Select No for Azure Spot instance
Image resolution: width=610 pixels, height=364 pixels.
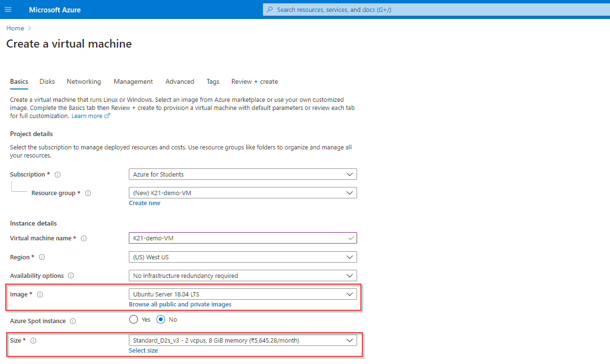tap(160, 319)
